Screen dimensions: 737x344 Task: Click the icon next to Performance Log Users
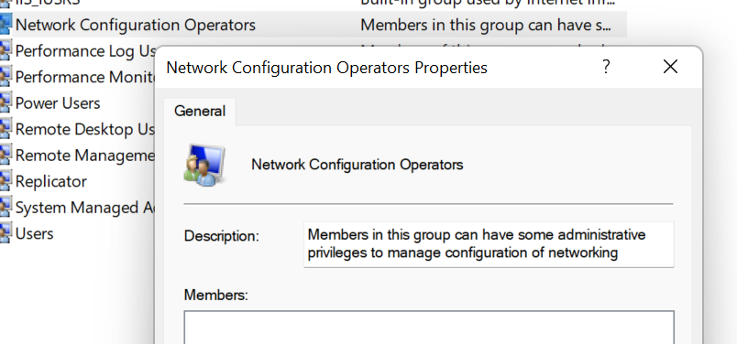[5, 50]
